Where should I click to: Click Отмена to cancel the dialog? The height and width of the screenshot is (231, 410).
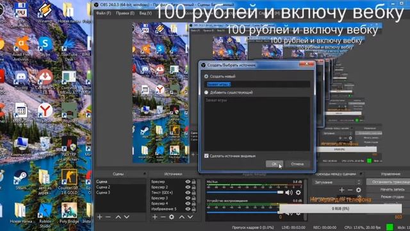[297, 164]
